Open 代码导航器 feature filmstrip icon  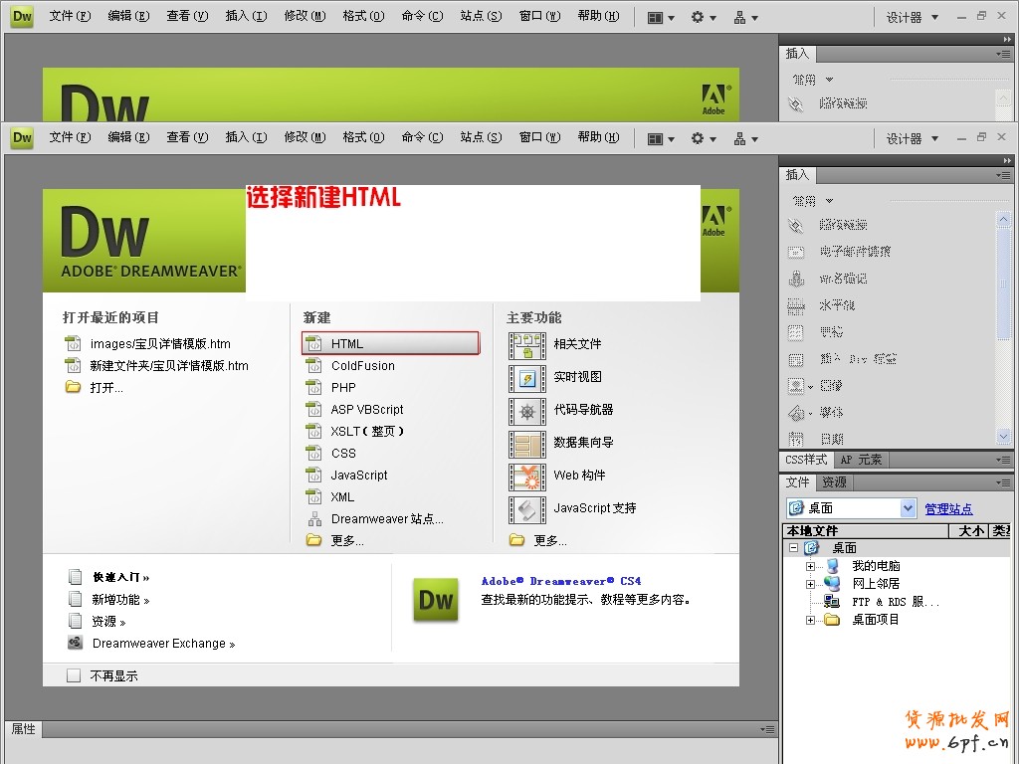coord(527,411)
